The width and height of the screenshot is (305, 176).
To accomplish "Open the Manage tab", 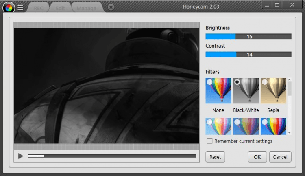I will [86, 8].
